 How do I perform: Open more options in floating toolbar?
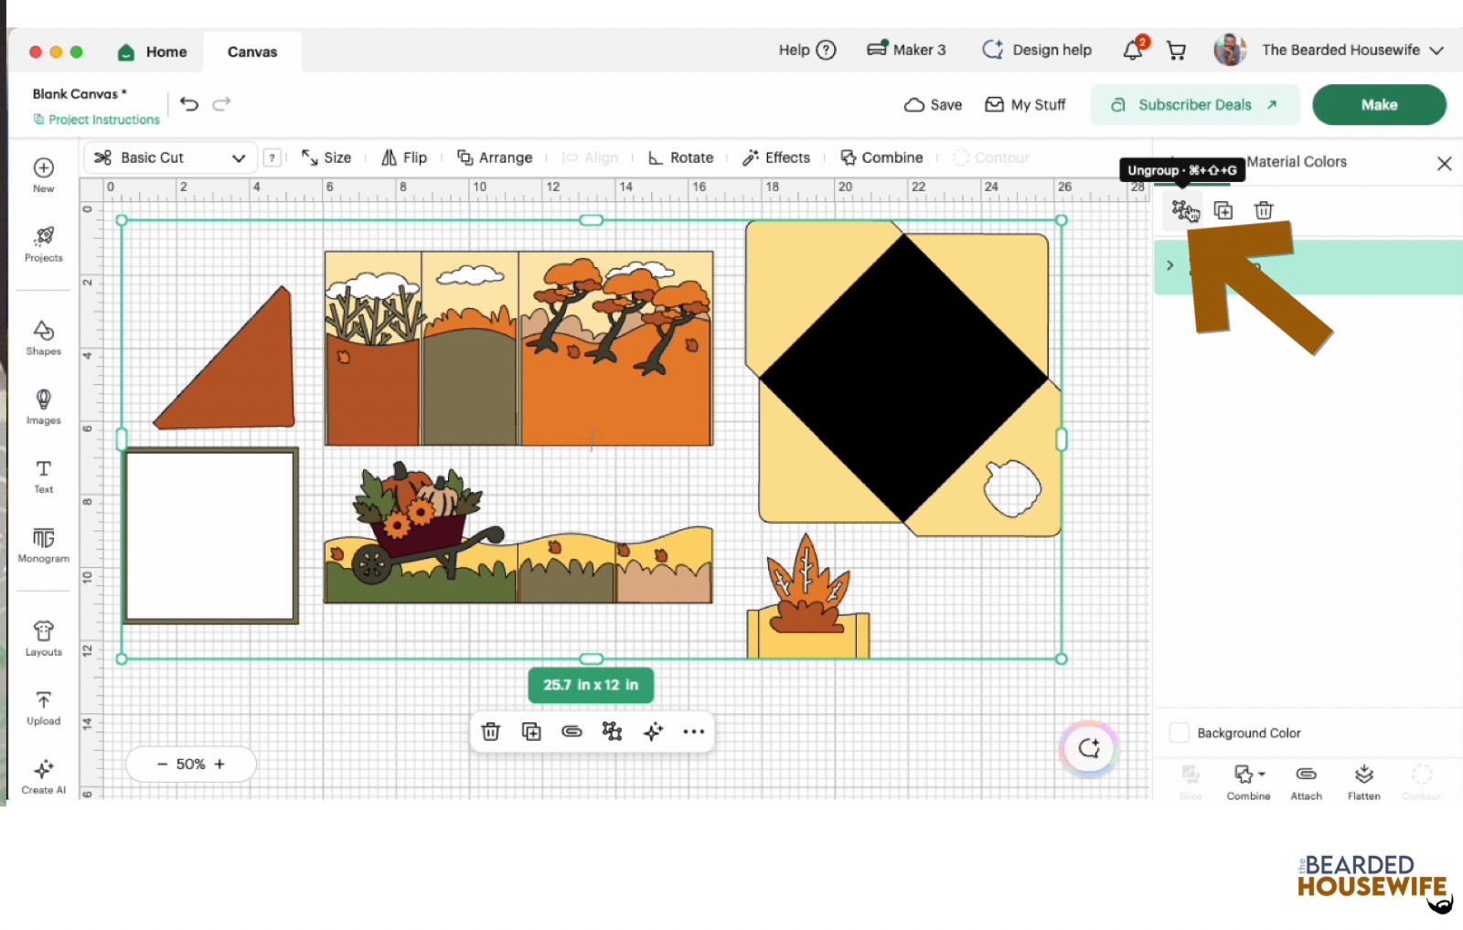(x=694, y=732)
